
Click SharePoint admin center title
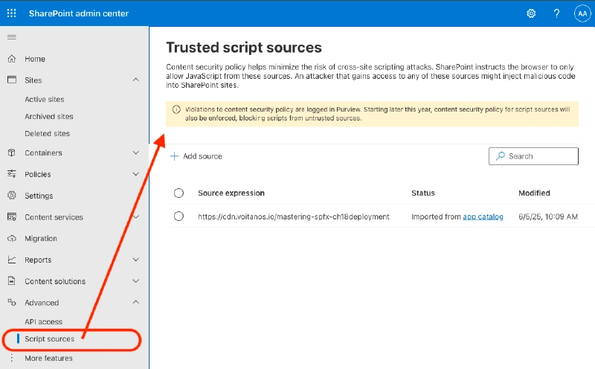[79, 13]
